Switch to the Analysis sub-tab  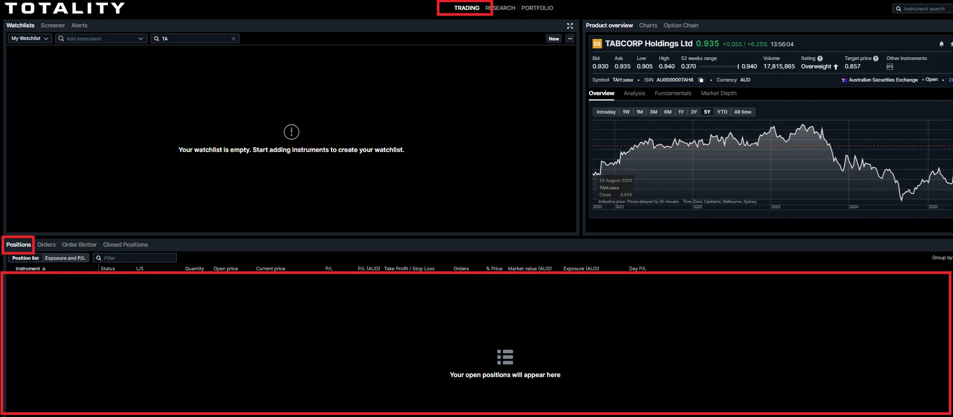[634, 93]
